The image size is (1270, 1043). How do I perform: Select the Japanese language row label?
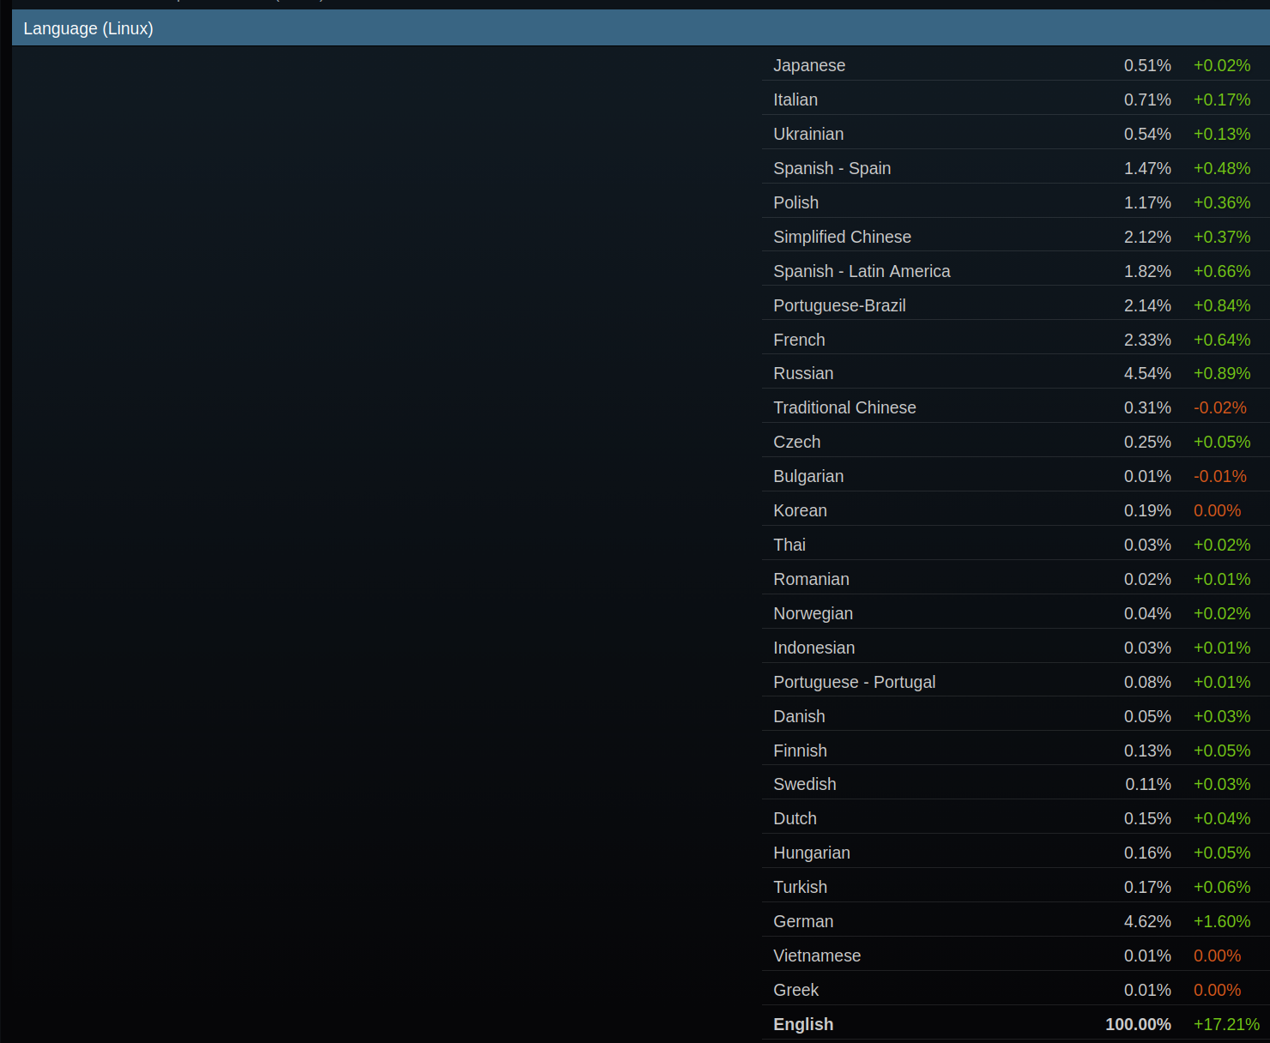809,65
